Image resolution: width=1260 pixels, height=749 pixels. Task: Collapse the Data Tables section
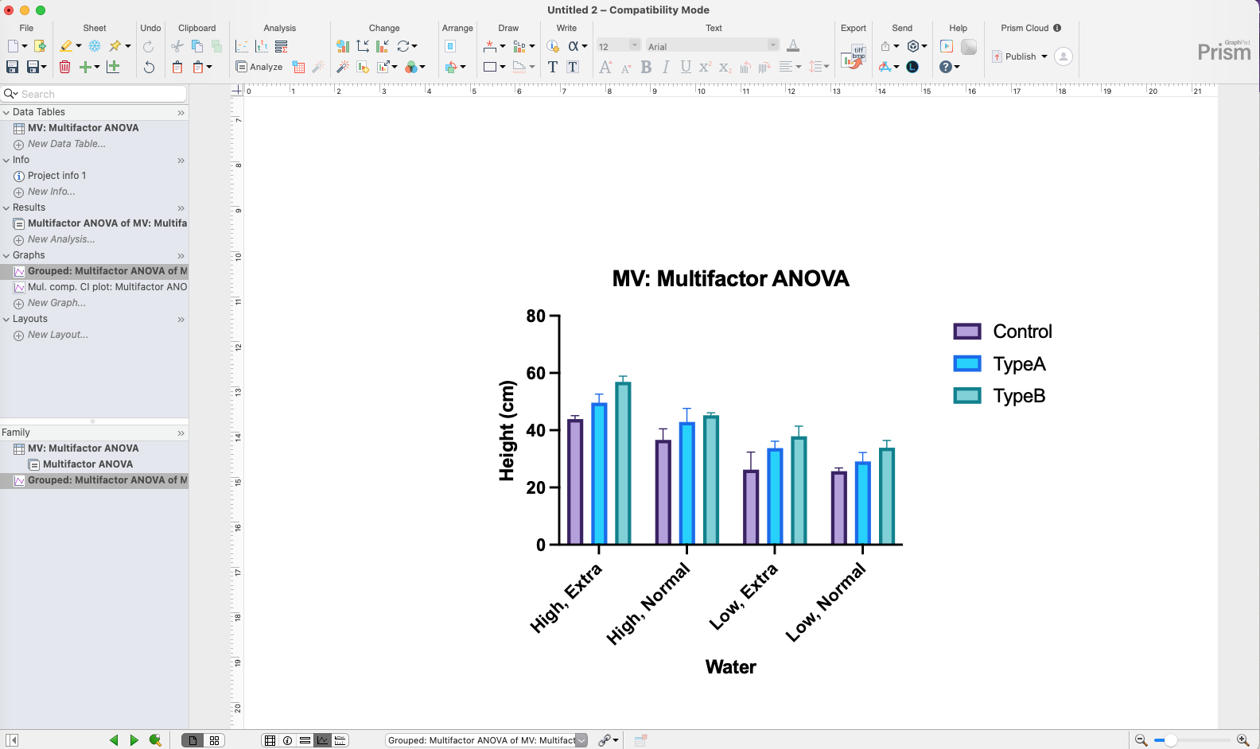tap(6, 112)
